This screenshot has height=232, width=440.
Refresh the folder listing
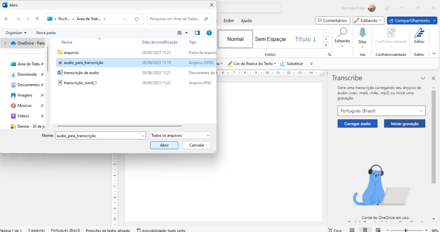click(x=136, y=19)
